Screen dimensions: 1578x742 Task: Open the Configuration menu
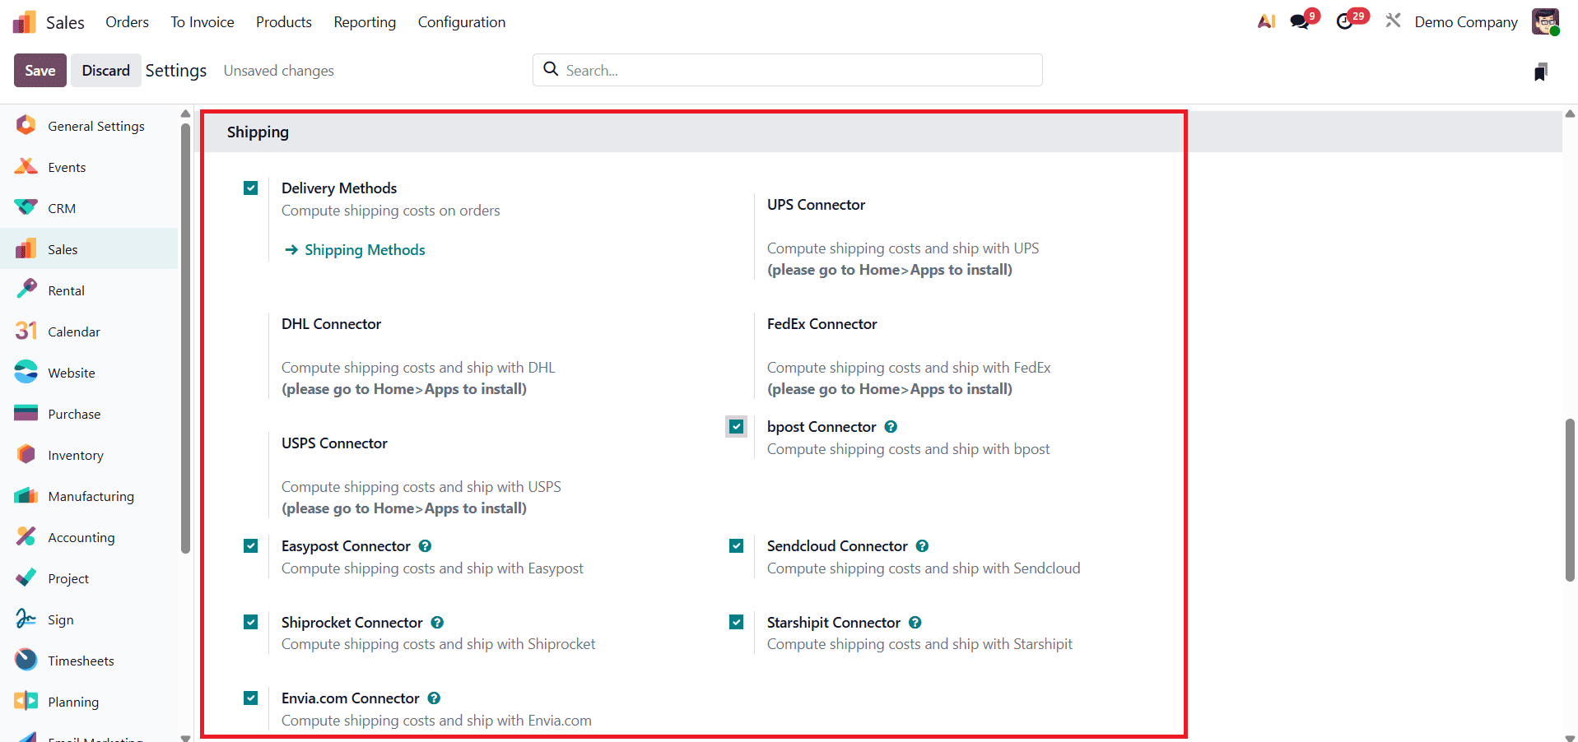click(x=462, y=22)
